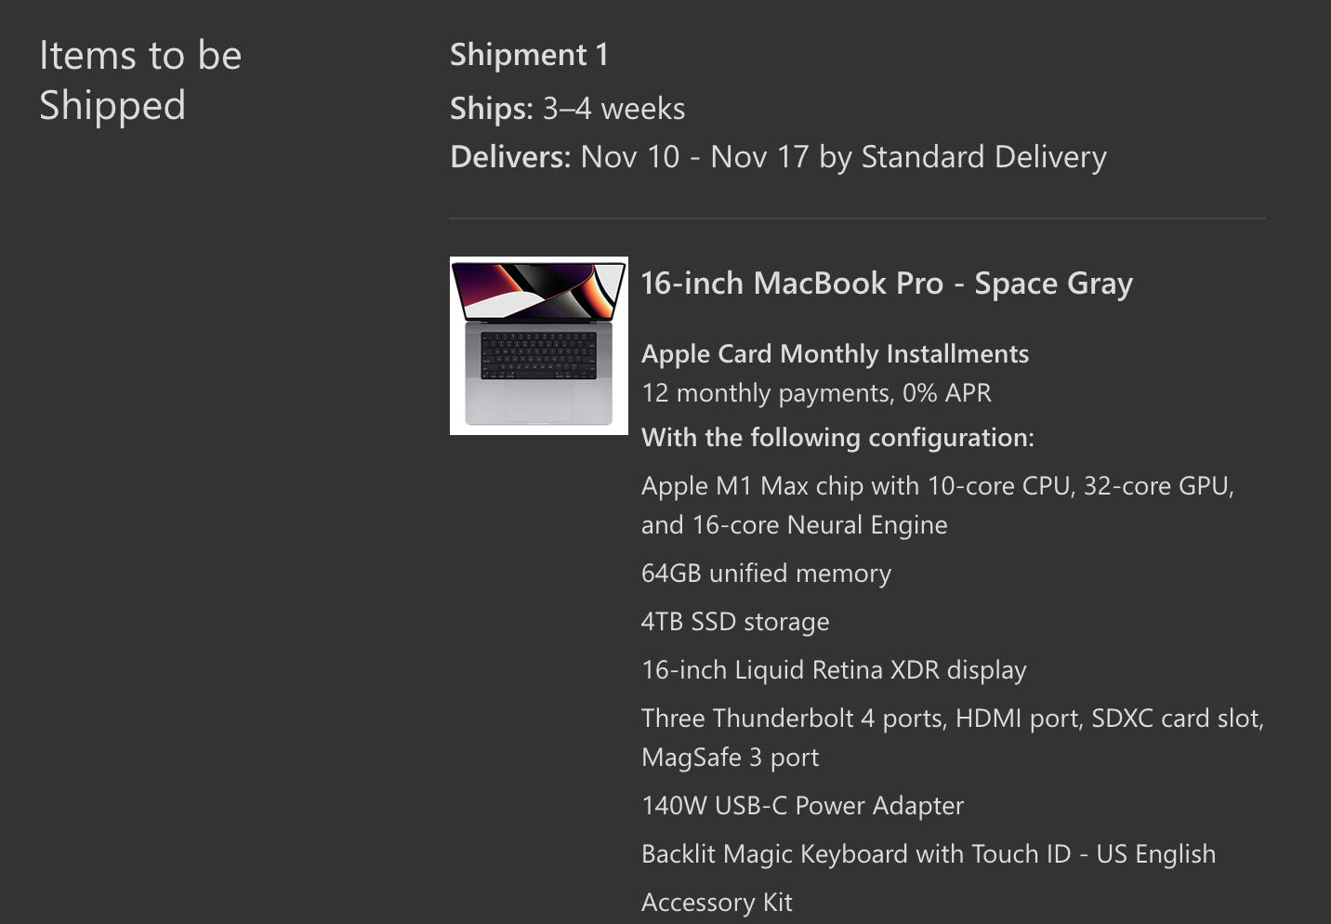Select the 12 monthly payments, 0% APR line
This screenshot has width=1331, height=924.
click(x=816, y=393)
